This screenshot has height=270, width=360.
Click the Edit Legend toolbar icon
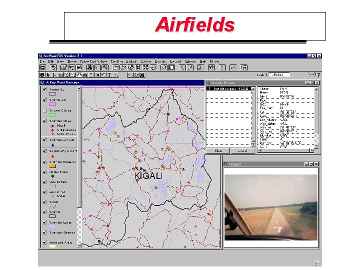pos(71,67)
